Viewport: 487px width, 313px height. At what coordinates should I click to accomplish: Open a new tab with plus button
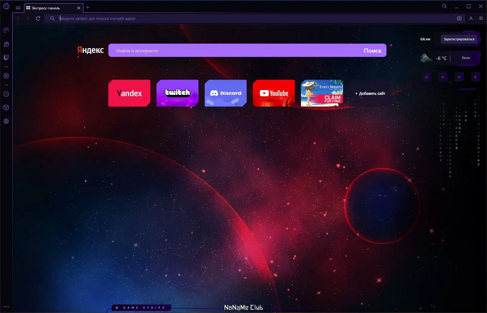88,8
